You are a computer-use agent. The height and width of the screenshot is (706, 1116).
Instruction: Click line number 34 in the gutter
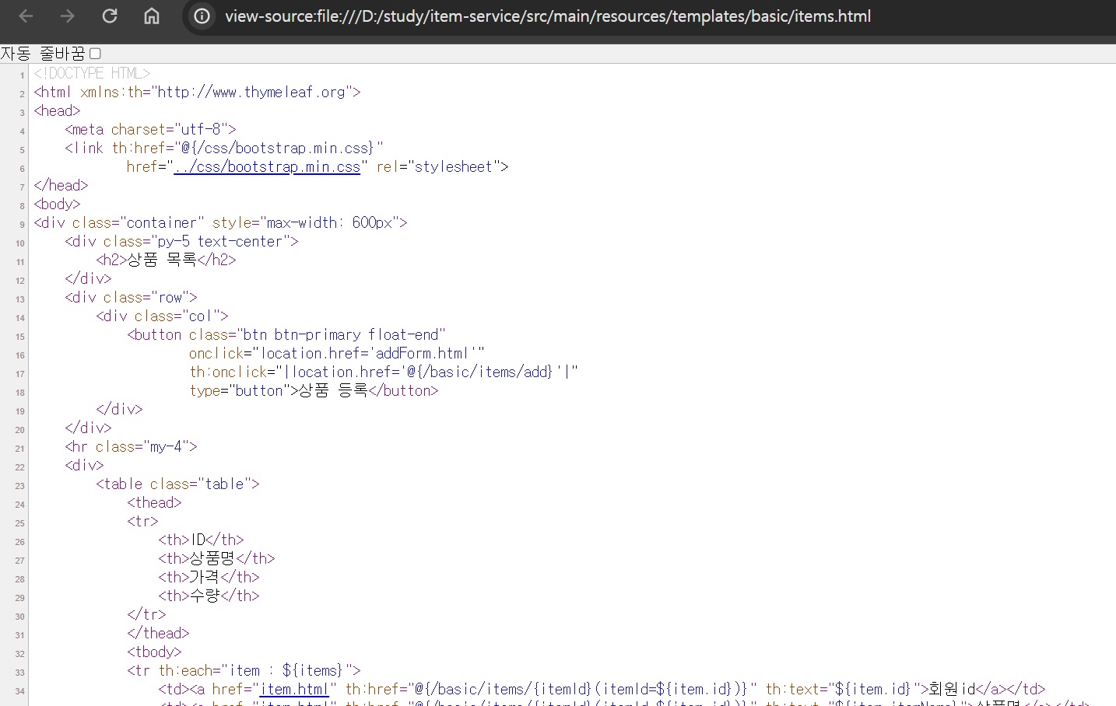tap(20, 691)
